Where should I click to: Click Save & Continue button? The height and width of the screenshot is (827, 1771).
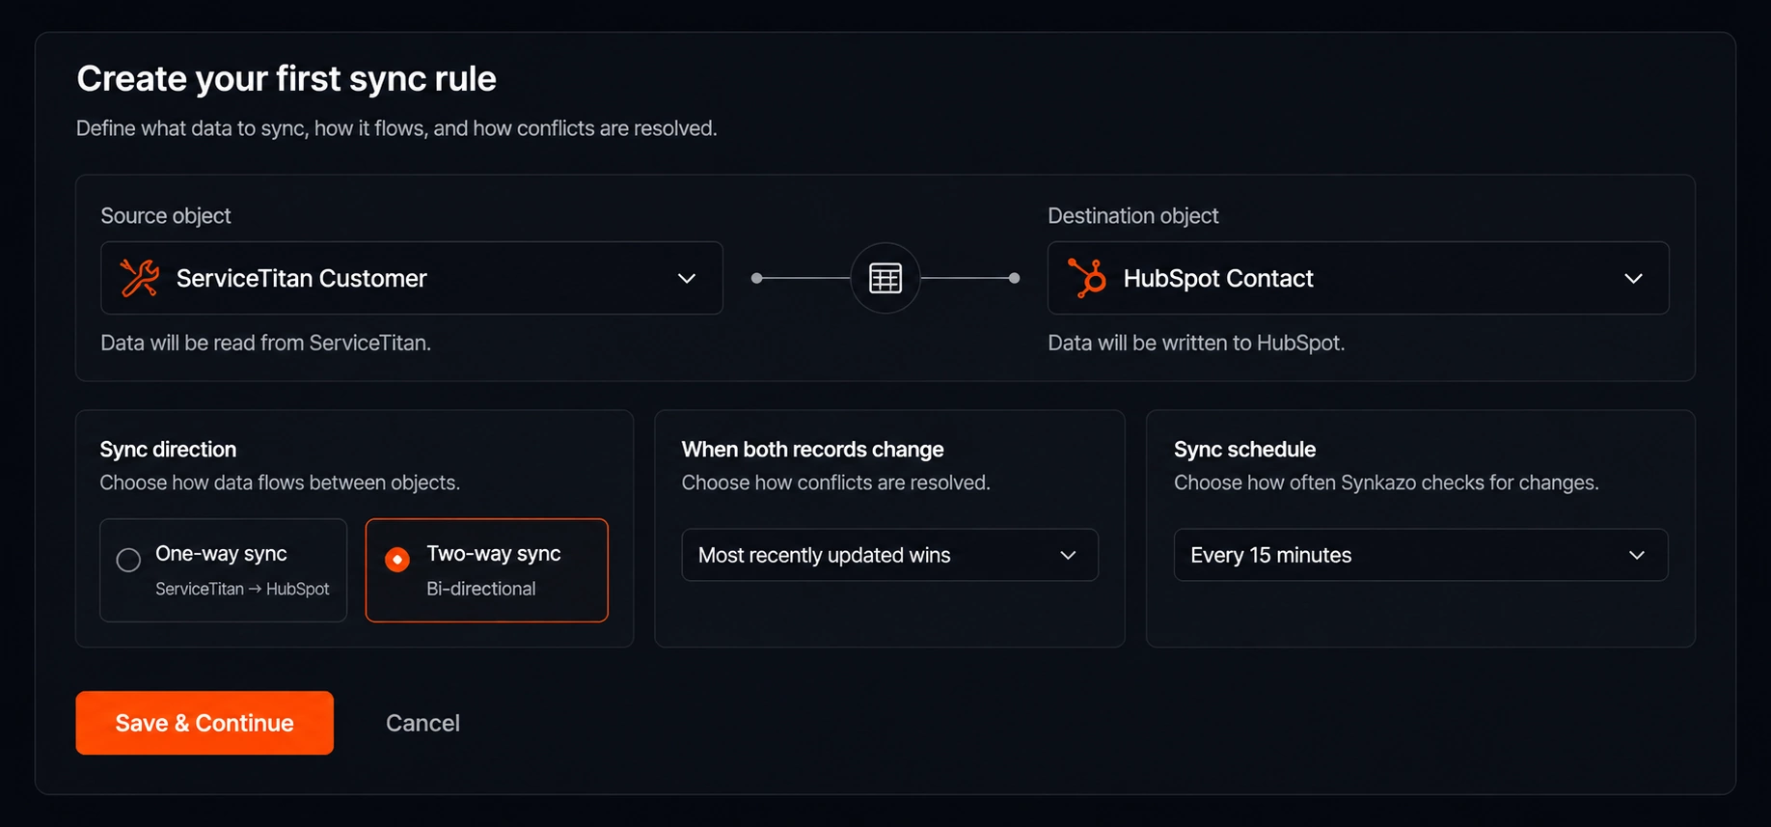click(x=204, y=723)
